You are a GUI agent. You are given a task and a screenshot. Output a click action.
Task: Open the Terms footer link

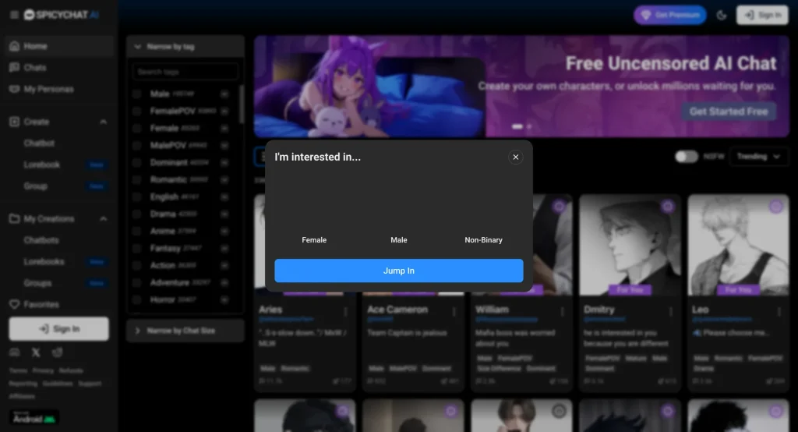click(x=18, y=371)
